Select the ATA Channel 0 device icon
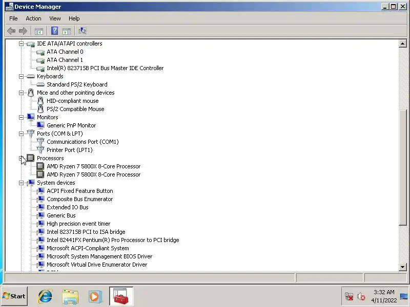Image resolution: width=410 pixels, height=307 pixels. [40, 52]
